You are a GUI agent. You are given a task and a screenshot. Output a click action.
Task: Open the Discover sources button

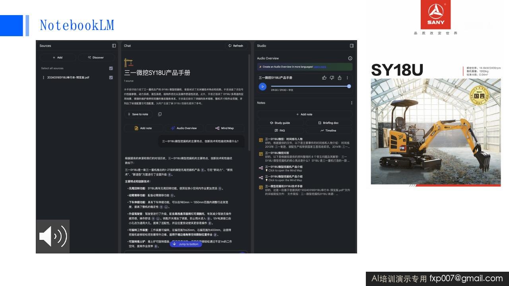coord(96,58)
